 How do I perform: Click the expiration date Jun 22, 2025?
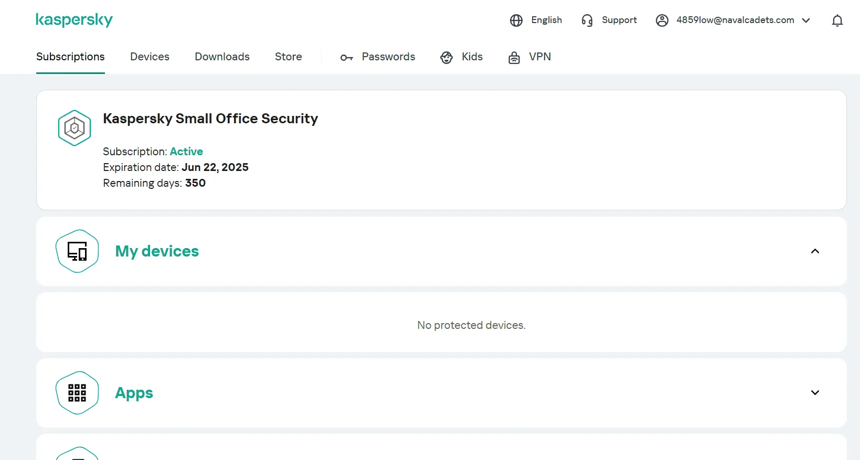coord(215,167)
